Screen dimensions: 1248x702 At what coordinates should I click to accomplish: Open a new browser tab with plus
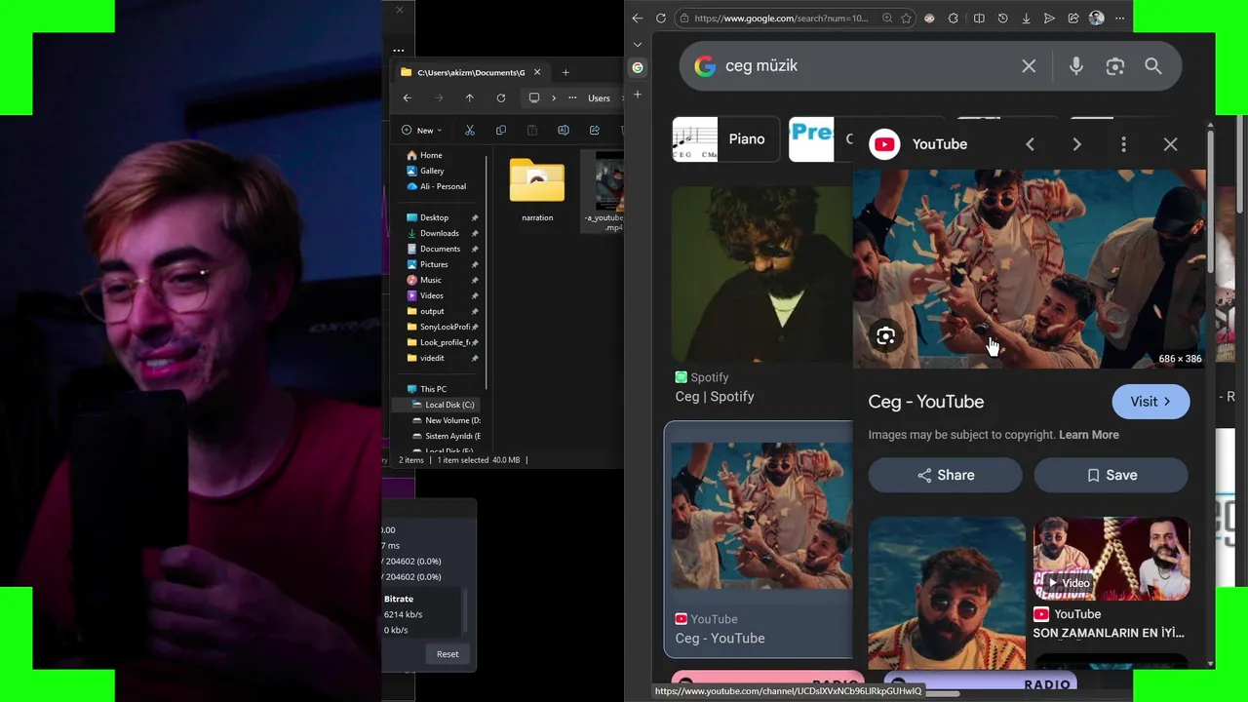pyautogui.click(x=637, y=95)
